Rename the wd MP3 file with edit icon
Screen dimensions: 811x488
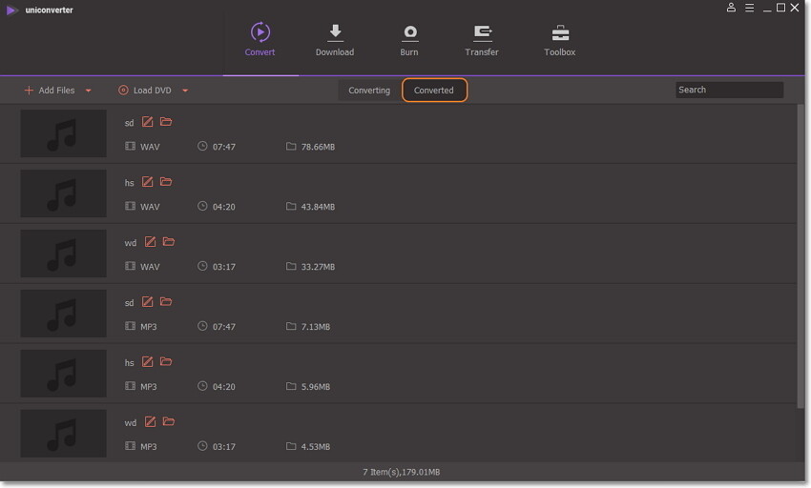coord(150,422)
